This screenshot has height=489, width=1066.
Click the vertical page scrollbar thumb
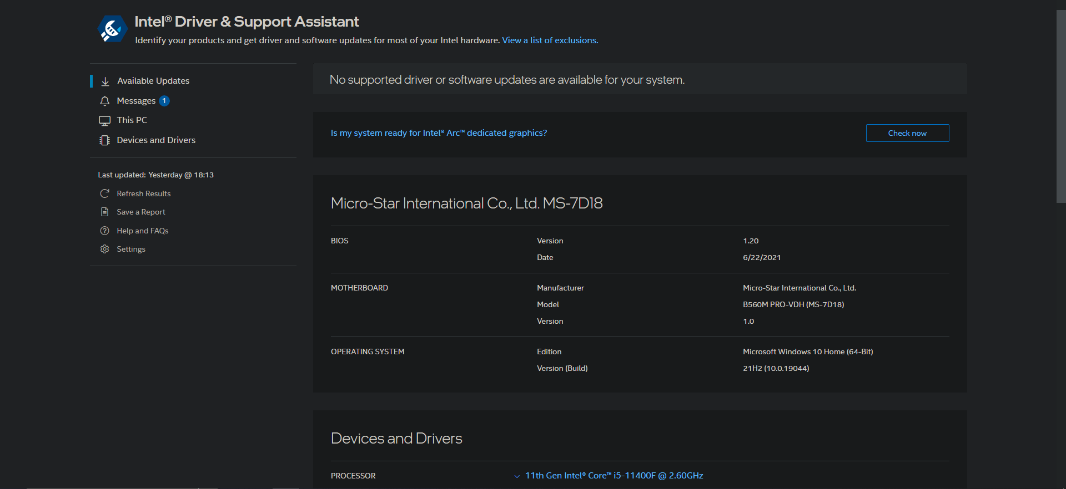(1060, 105)
